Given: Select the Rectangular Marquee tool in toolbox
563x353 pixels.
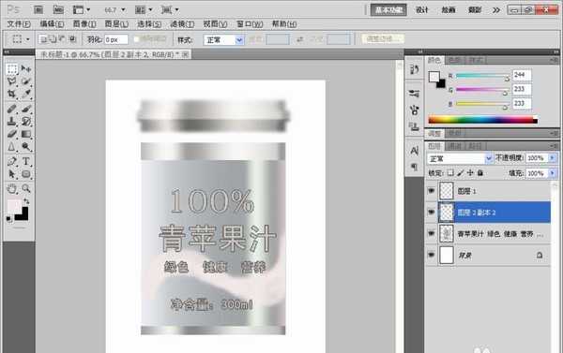Looking at the screenshot, I should point(12,68).
